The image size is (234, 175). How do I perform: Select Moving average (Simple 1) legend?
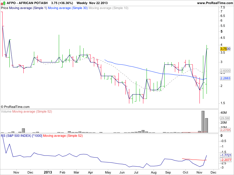[x=28, y=8]
